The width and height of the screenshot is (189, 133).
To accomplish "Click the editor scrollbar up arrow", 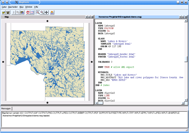I will 186,21.
